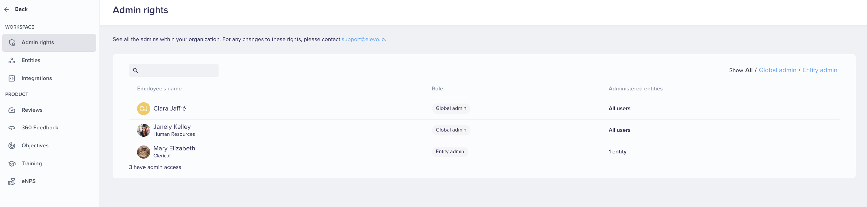This screenshot has width=867, height=207.
Task: Click the eNPS heart-hand icon
Action: tap(12, 181)
